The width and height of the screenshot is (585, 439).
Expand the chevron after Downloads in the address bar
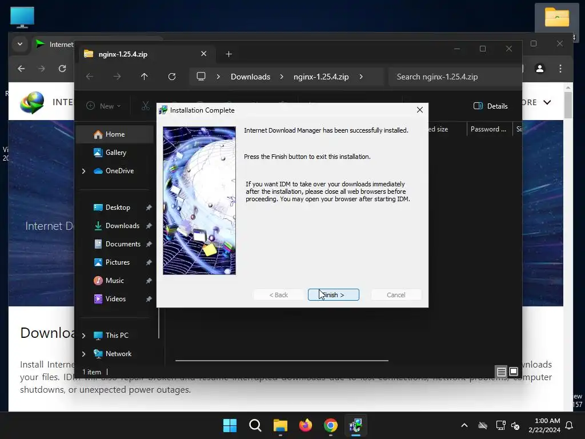(x=282, y=77)
